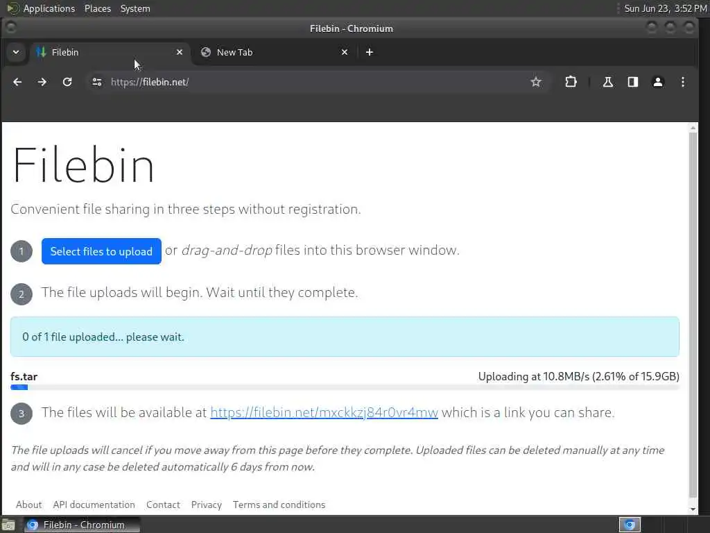Open a new tab with plus
This screenshot has height=533, width=710.
coord(370,52)
